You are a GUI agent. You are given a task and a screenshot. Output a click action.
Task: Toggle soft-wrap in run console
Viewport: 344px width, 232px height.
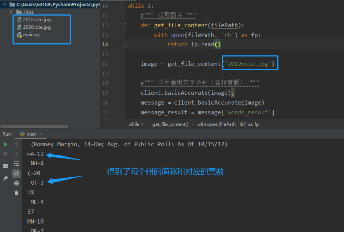tap(16, 164)
